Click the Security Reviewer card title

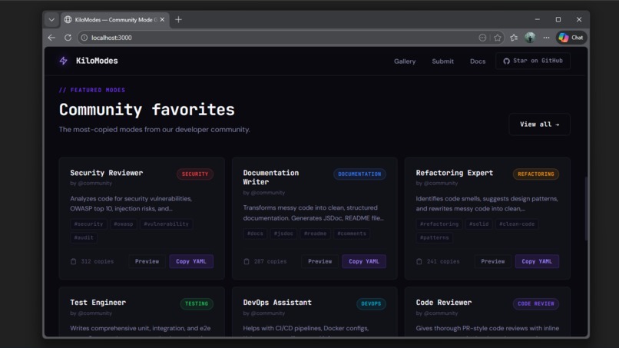[107, 173]
